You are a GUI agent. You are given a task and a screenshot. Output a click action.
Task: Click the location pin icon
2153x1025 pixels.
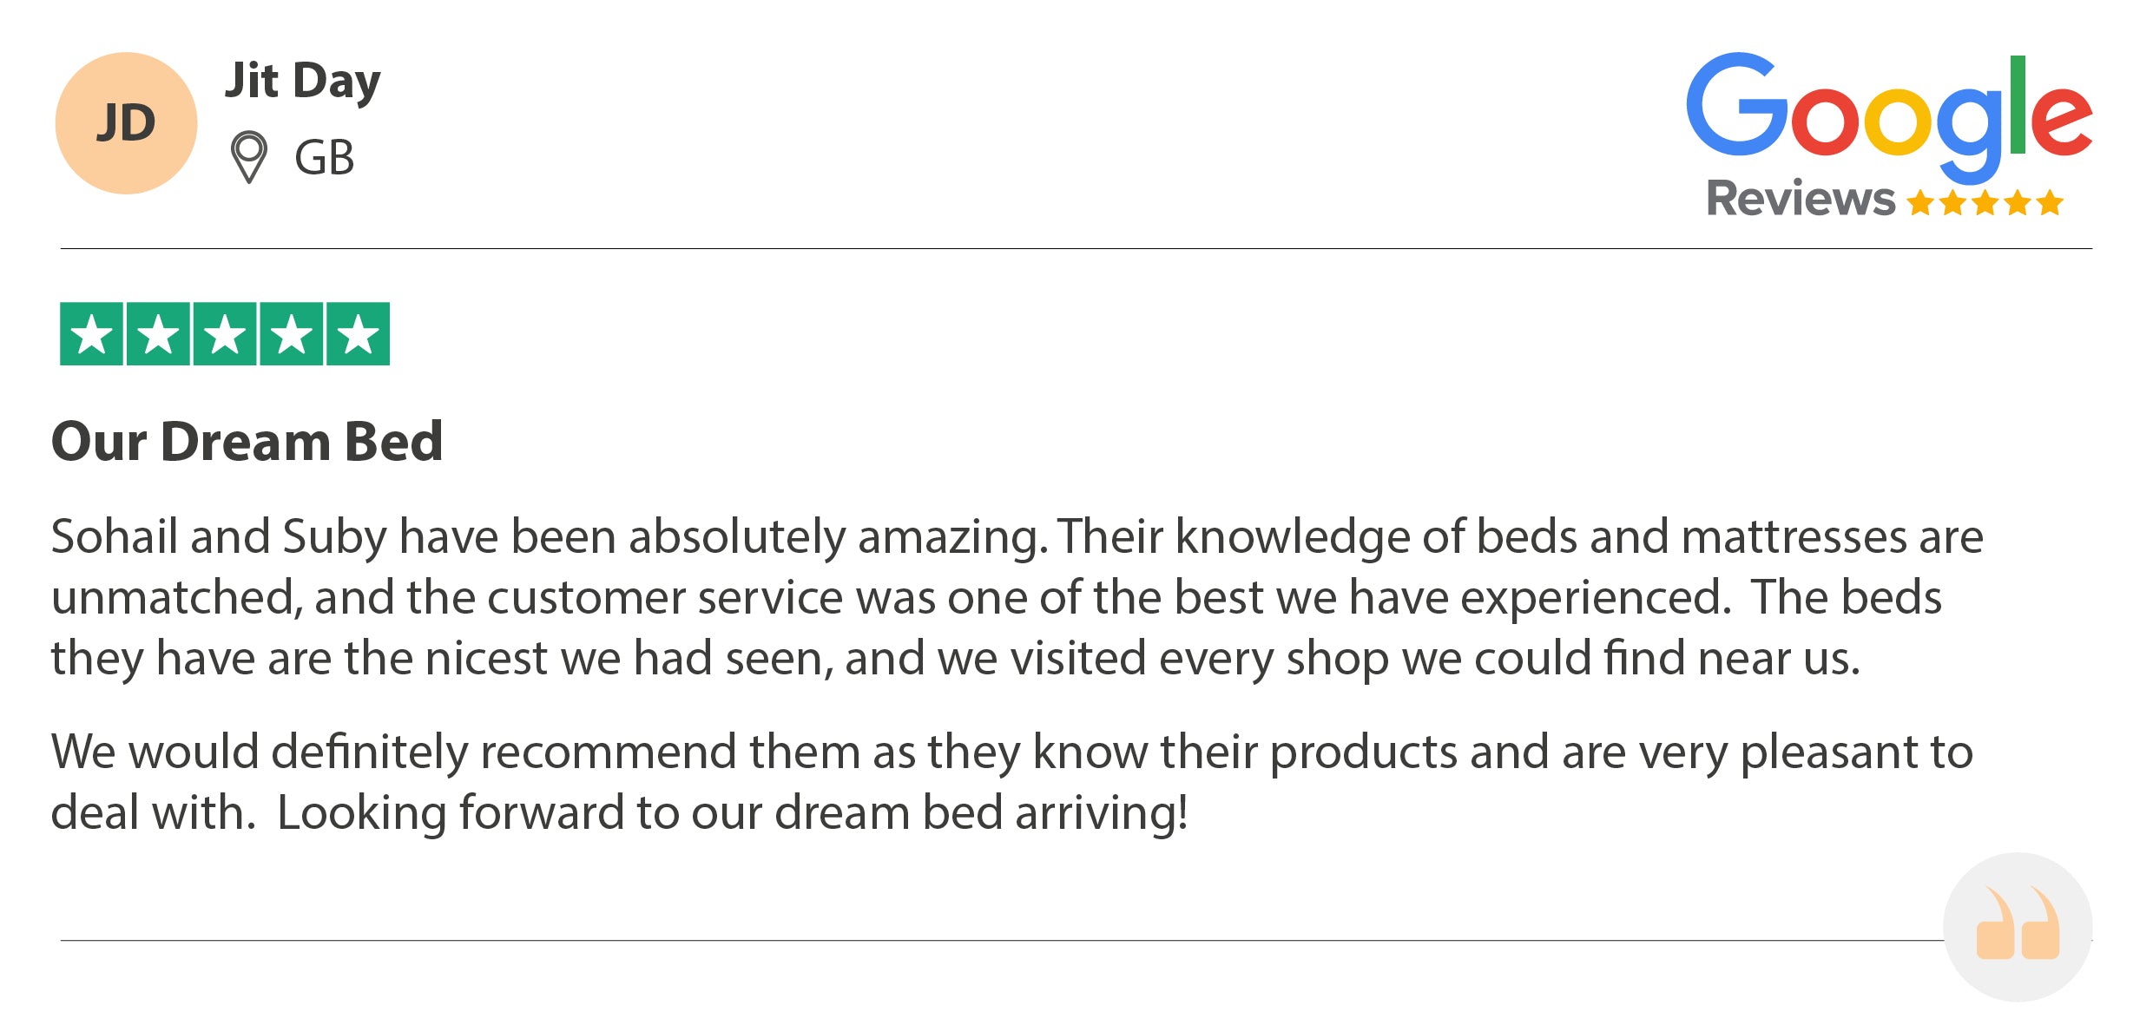(249, 157)
